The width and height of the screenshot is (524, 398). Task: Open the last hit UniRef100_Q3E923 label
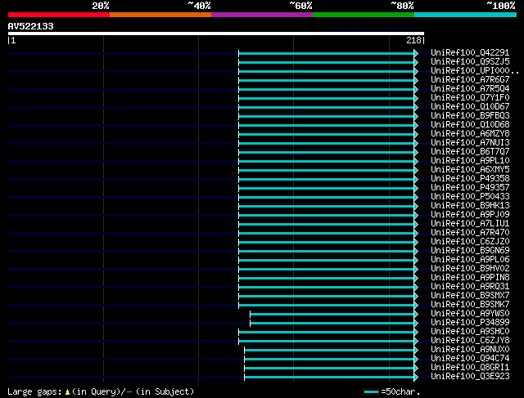click(x=470, y=377)
